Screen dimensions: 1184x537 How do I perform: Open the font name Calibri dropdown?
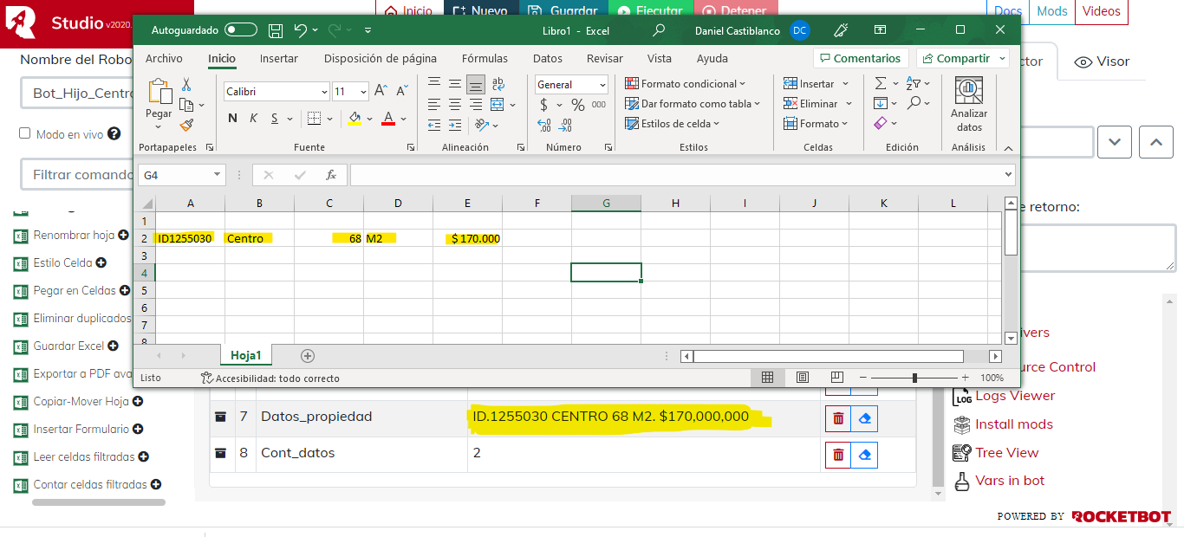pos(324,92)
